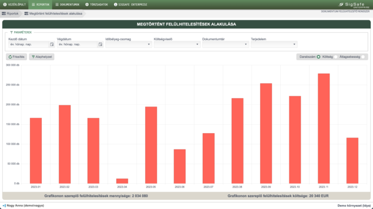Click the 2023.01 bar in the chart
373x209 pixels.
click(x=36, y=151)
